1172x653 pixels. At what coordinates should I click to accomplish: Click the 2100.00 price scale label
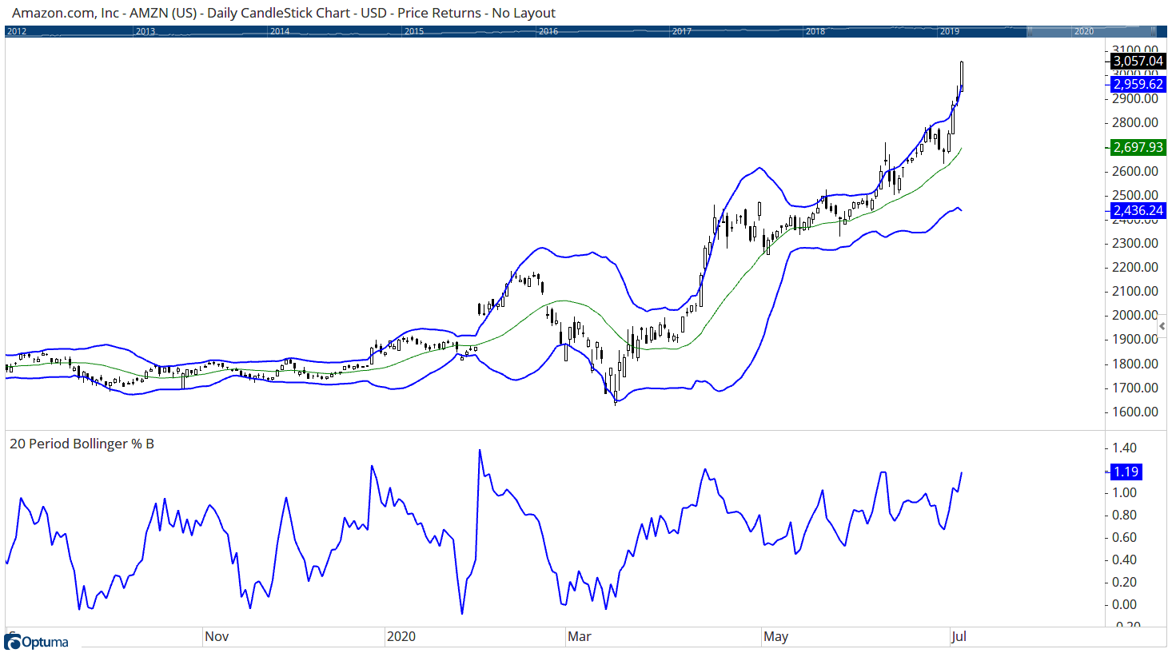coord(1135,291)
